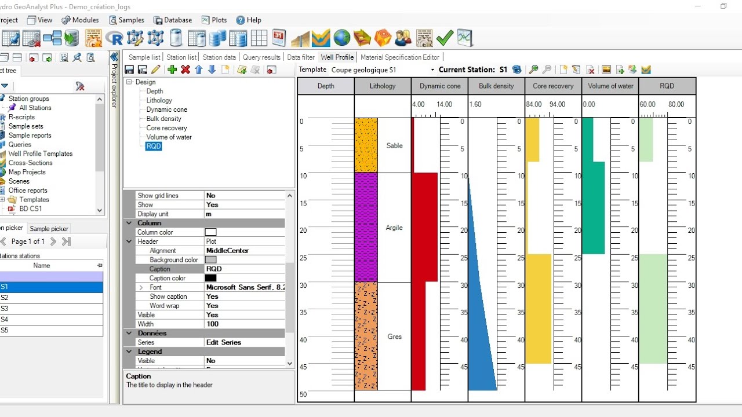Select Dynamic cone in Design tree
742x417 pixels.
[x=166, y=109]
